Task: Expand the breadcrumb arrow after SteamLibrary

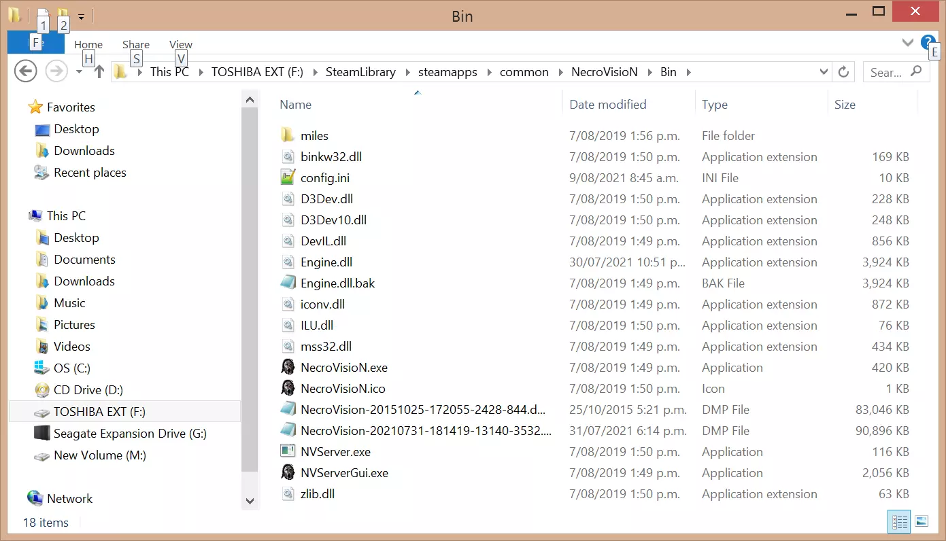Action: (x=409, y=72)
